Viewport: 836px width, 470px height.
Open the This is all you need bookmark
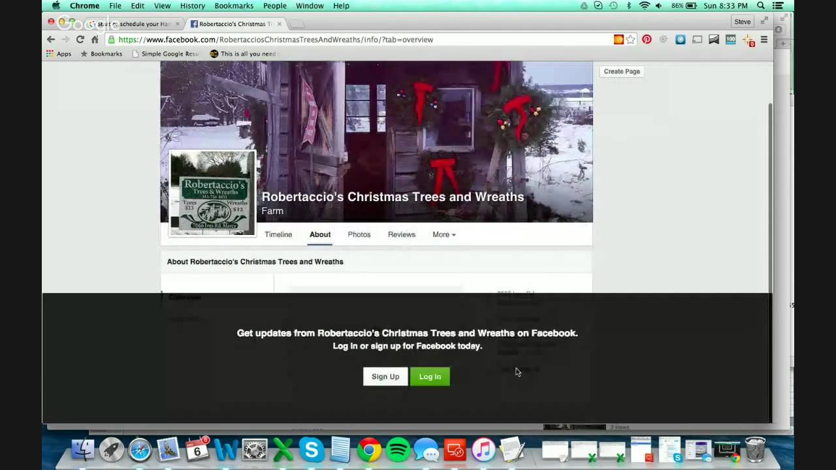click(x=243, y=54)
